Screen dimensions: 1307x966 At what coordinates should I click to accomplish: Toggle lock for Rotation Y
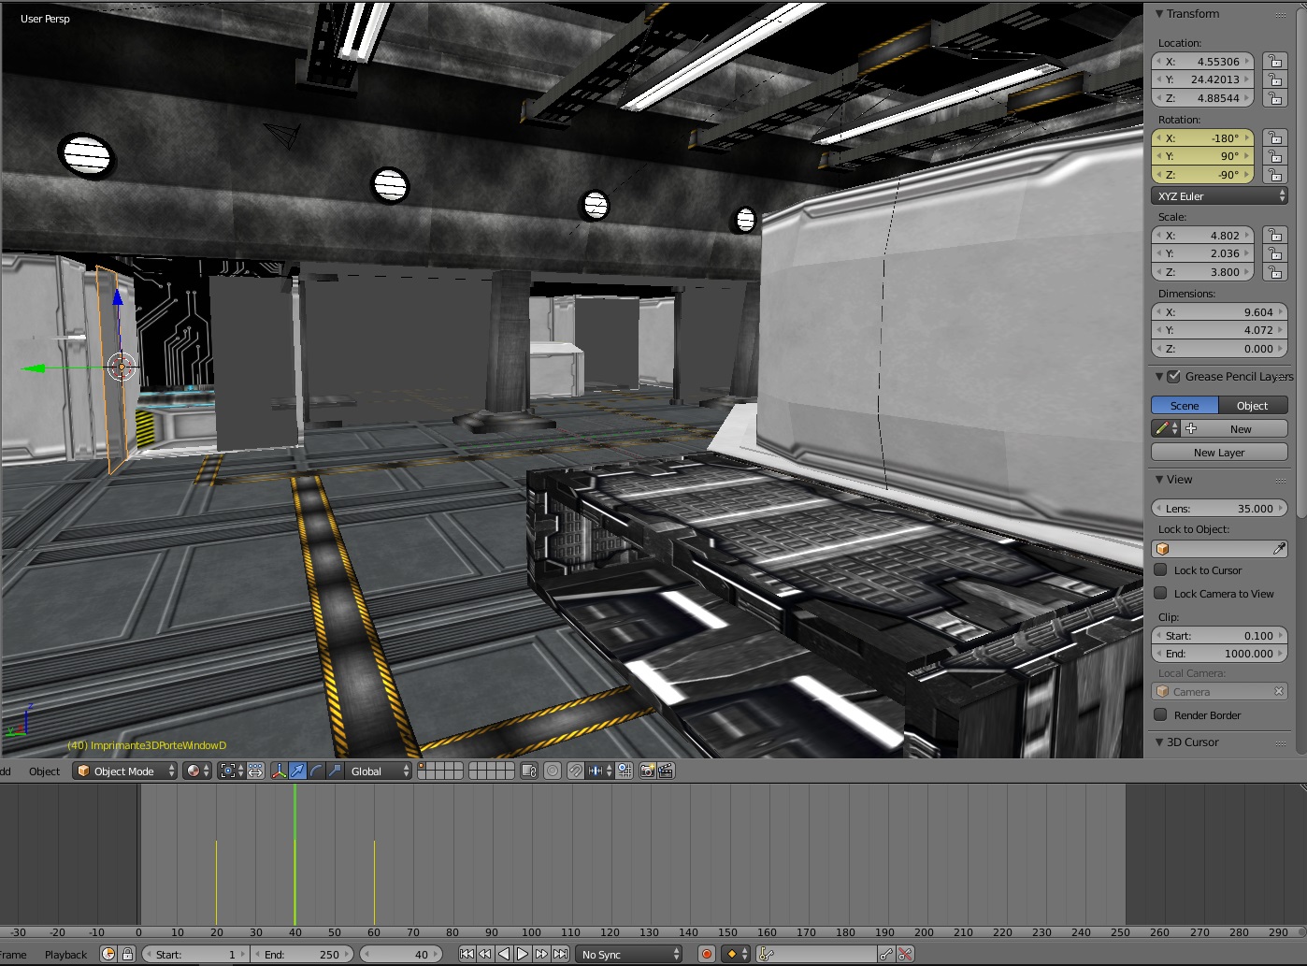tap(1274, 156)
